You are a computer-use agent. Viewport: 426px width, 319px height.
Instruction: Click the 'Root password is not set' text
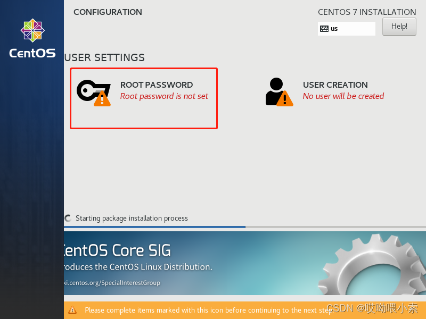click(164, 96)
